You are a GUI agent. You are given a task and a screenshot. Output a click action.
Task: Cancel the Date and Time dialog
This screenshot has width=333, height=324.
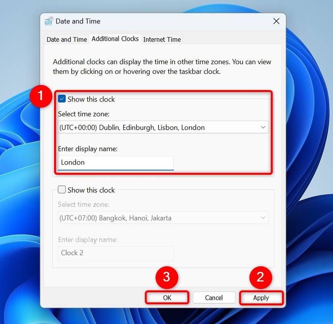click(x=214, y=297)
